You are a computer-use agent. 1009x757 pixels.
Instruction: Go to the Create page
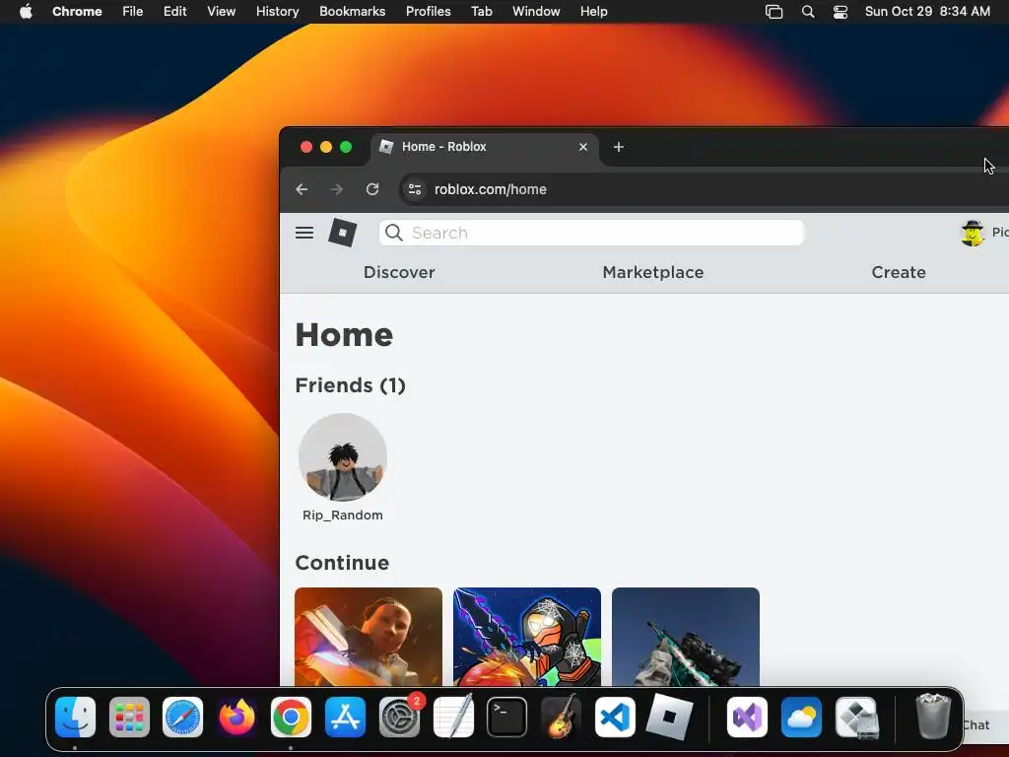pyautogui.click(x=899, y=272)
